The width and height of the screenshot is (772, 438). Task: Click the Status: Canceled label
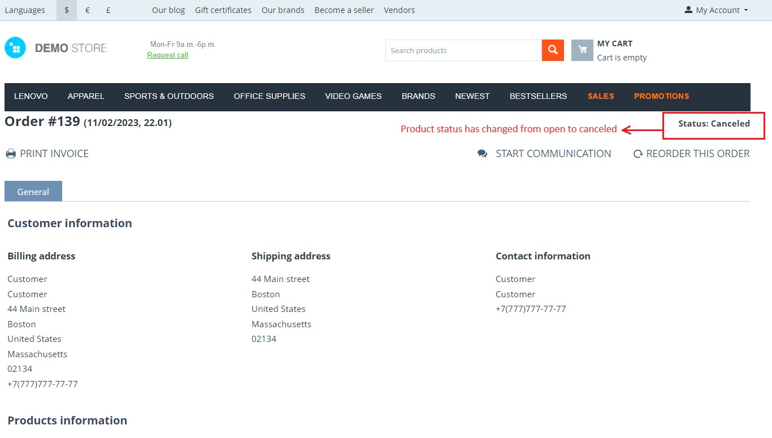click(x=714, y=124)
